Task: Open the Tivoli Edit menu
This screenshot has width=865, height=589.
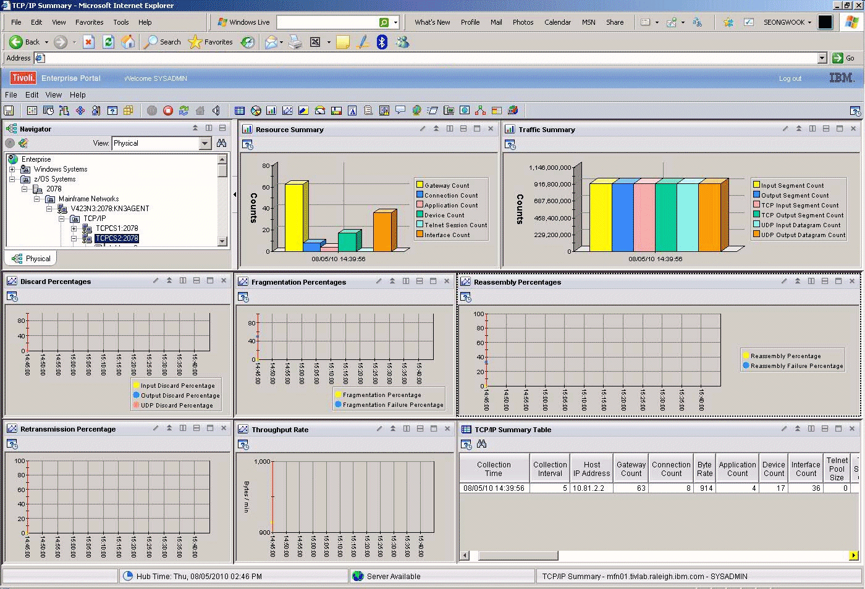Action: [32, 95]
